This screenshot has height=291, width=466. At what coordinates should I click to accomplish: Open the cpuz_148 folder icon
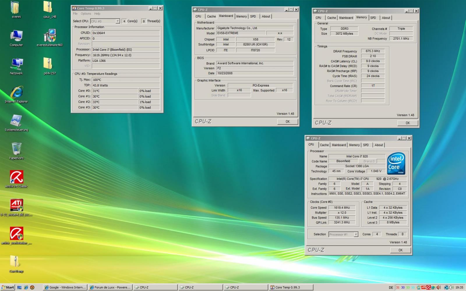(49, 10)
